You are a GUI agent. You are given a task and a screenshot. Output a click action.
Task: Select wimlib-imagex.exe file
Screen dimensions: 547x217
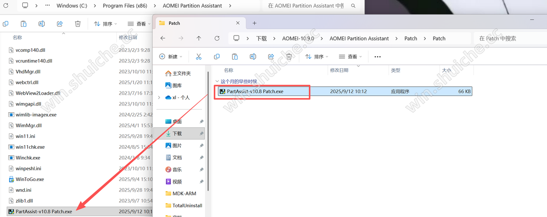36,115
